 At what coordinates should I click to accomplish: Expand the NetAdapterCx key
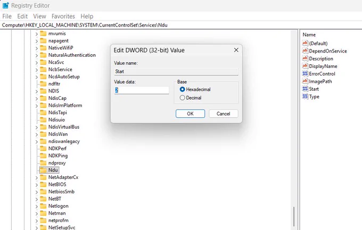coord(37,177)
